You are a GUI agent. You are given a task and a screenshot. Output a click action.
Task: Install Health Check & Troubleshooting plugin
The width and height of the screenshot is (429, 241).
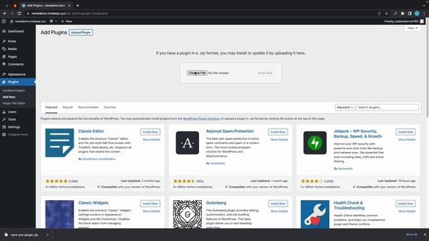(x=406, y=204)
